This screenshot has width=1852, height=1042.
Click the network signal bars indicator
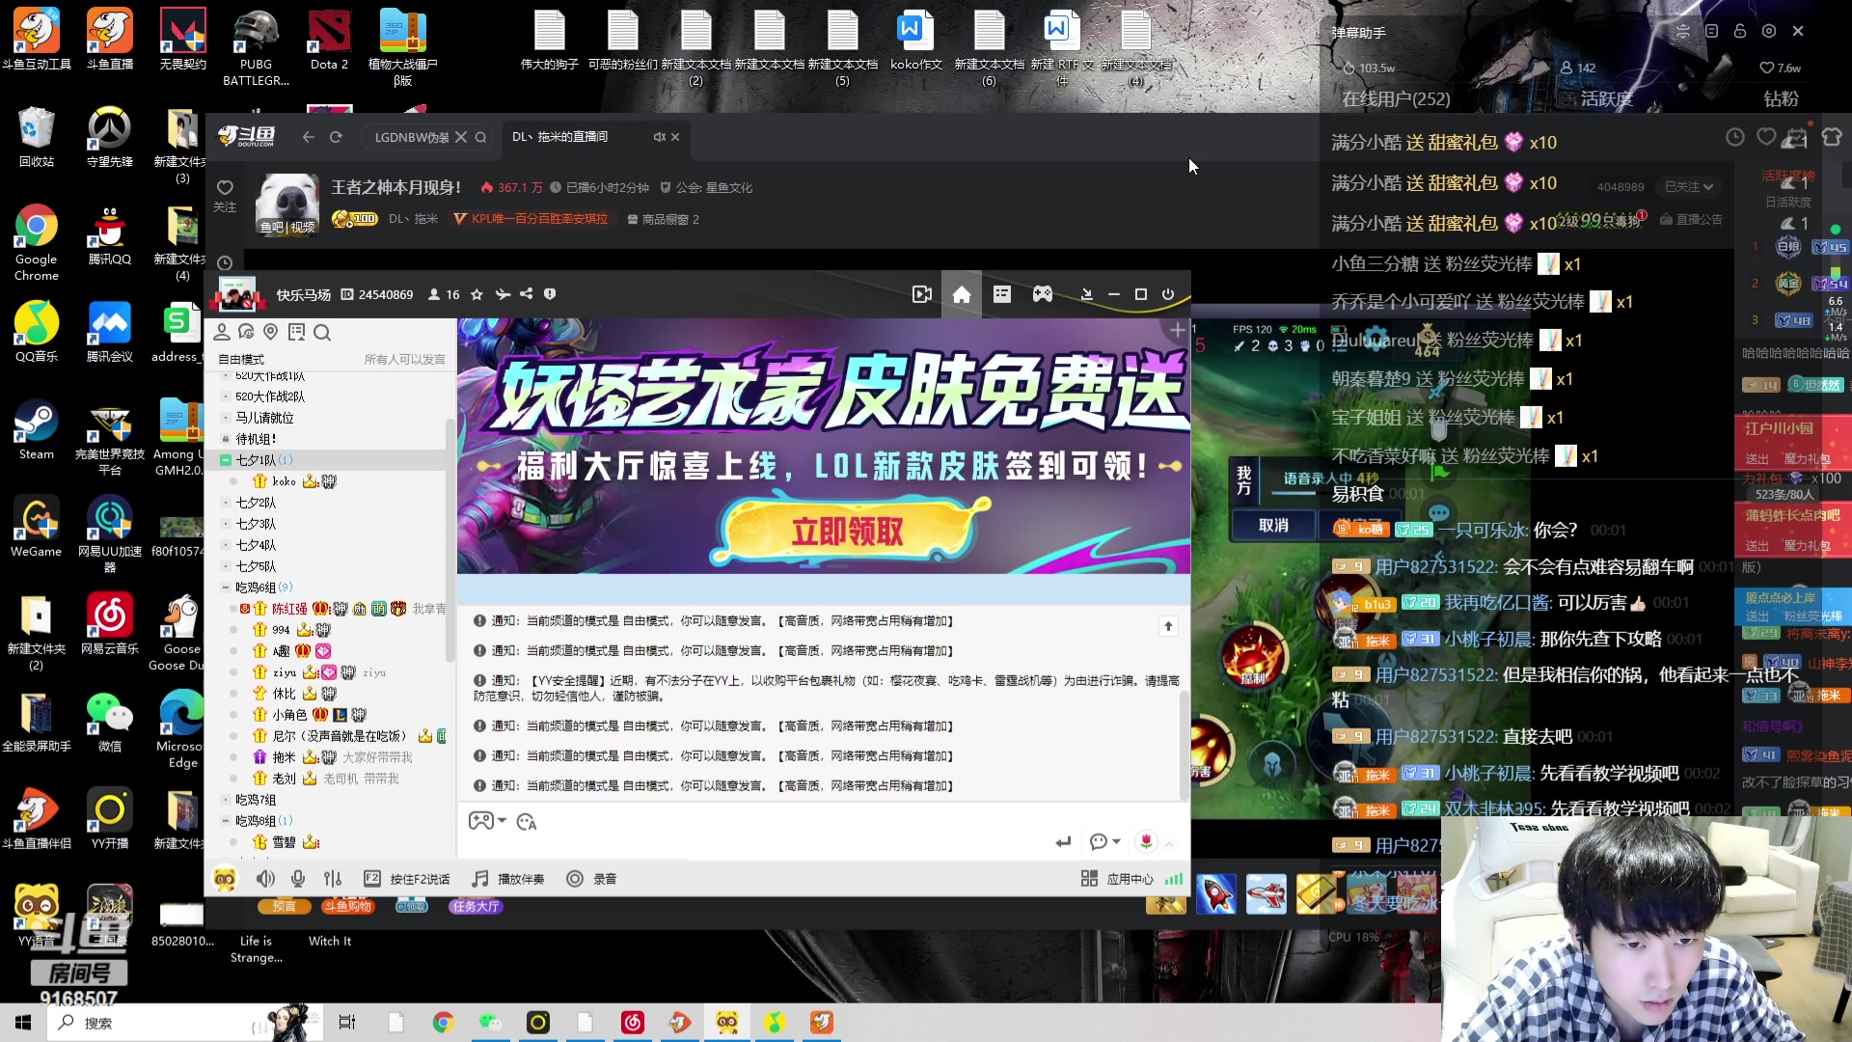(x=1174, y=879)
